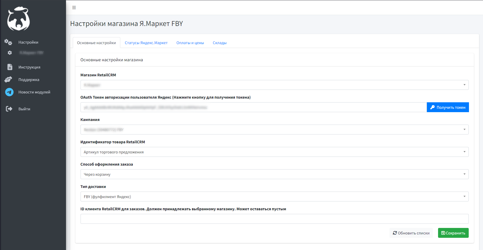Click the handshake icon beside Поддержка
Image resolution: width=483 pixels, height=250 pixels.
(x=8, y=79)
